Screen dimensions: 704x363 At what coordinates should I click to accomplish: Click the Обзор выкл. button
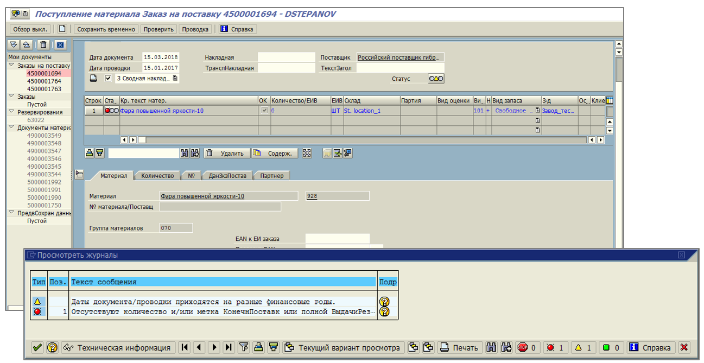(30, 29)
